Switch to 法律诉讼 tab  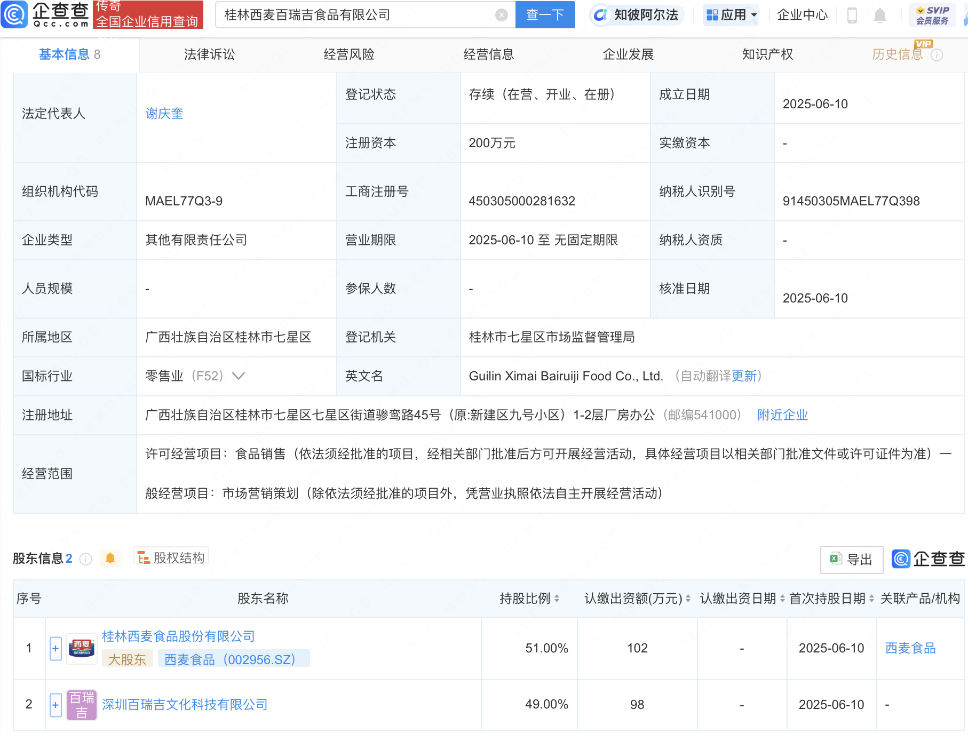tap(209, 54)
